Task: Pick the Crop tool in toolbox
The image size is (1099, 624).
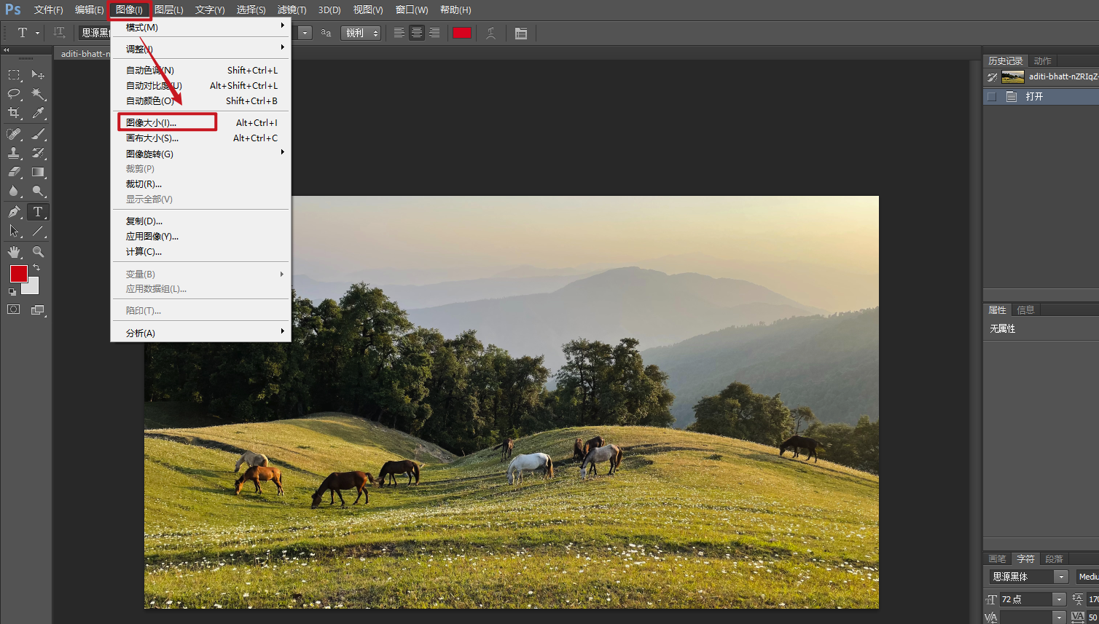Action: [x=14, y=113]
